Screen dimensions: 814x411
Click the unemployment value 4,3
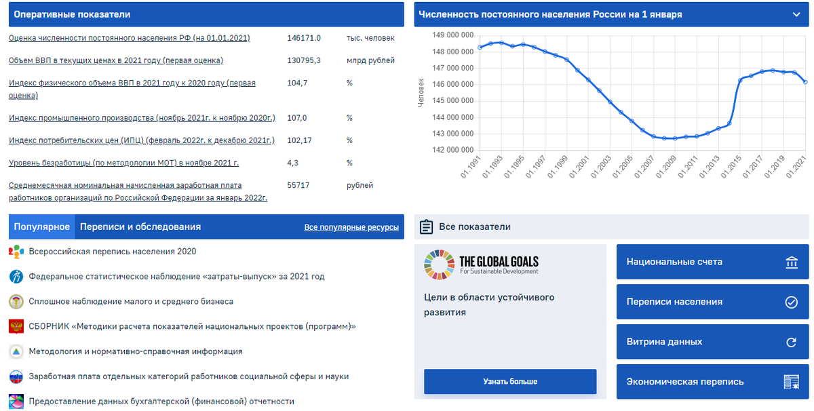(x=292, y=163)
